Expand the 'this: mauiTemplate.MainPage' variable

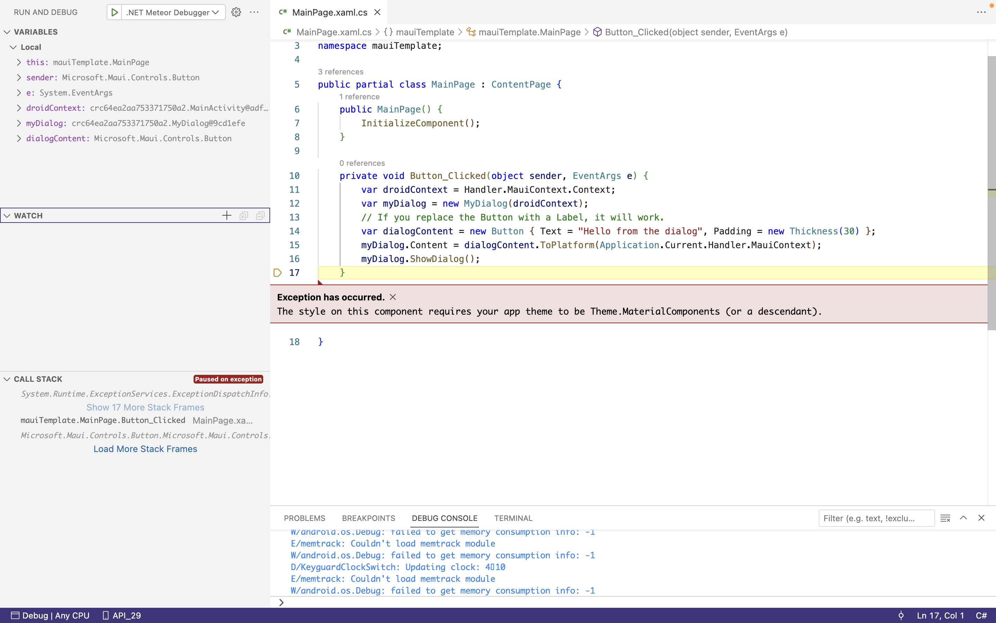(x=19, y=62)
